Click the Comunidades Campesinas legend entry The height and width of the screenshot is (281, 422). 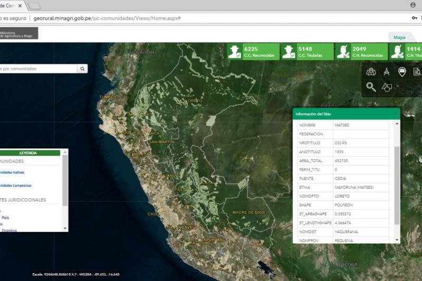[16, 185]
